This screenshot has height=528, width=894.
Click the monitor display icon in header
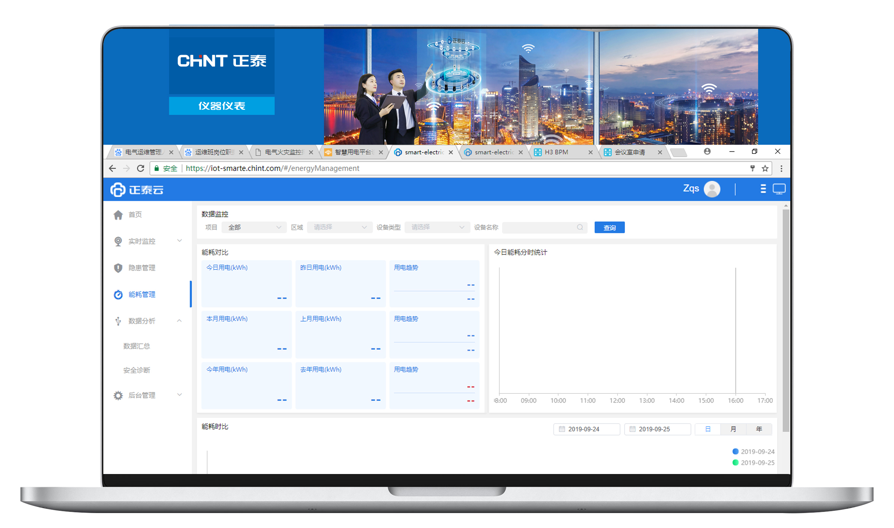coord(779,189)
